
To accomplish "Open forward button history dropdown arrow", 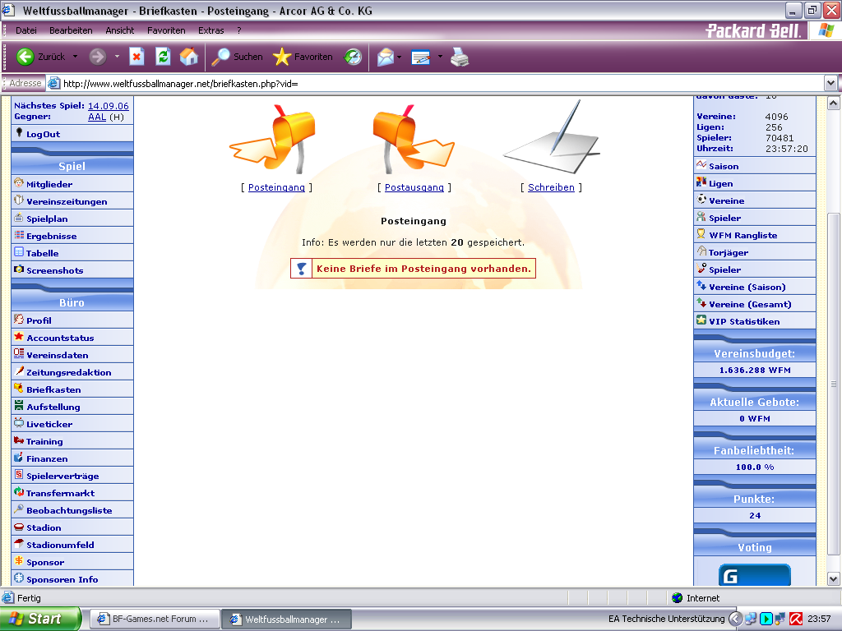I will (x=117, y=57).
